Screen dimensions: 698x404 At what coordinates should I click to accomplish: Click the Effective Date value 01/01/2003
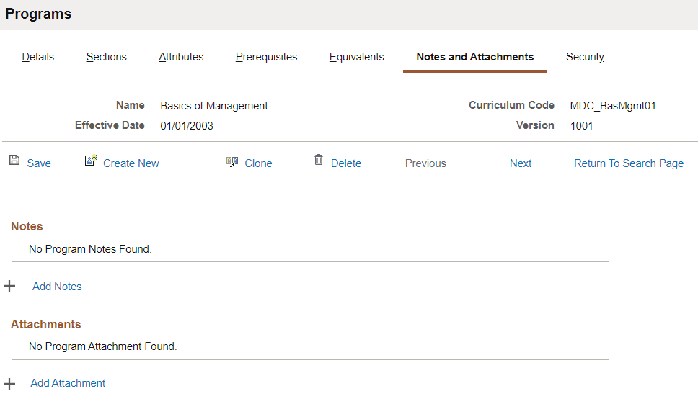187,126
